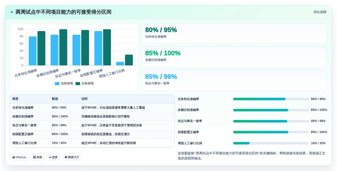The width and height of the screenshot is (337, 171).
Task: Click the 数据卡片 tag chip
Action: point(72,157)
